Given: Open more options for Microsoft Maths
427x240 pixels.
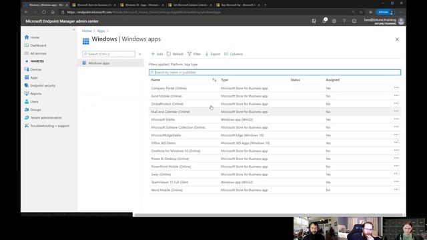Looking at the screenshot, I should pyautogui.click(x=396, y=119).
